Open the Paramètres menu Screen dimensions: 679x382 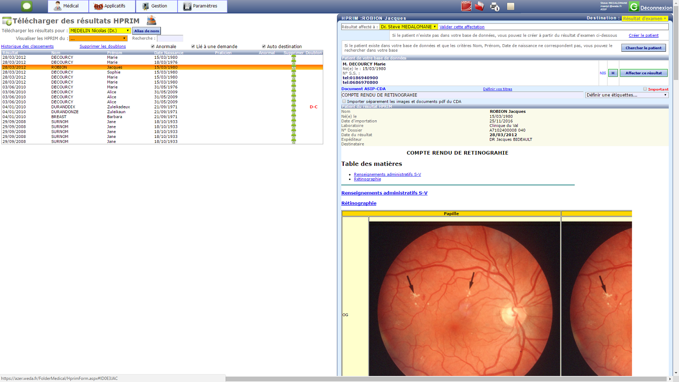pyautogui.click(x=202, y=6)
